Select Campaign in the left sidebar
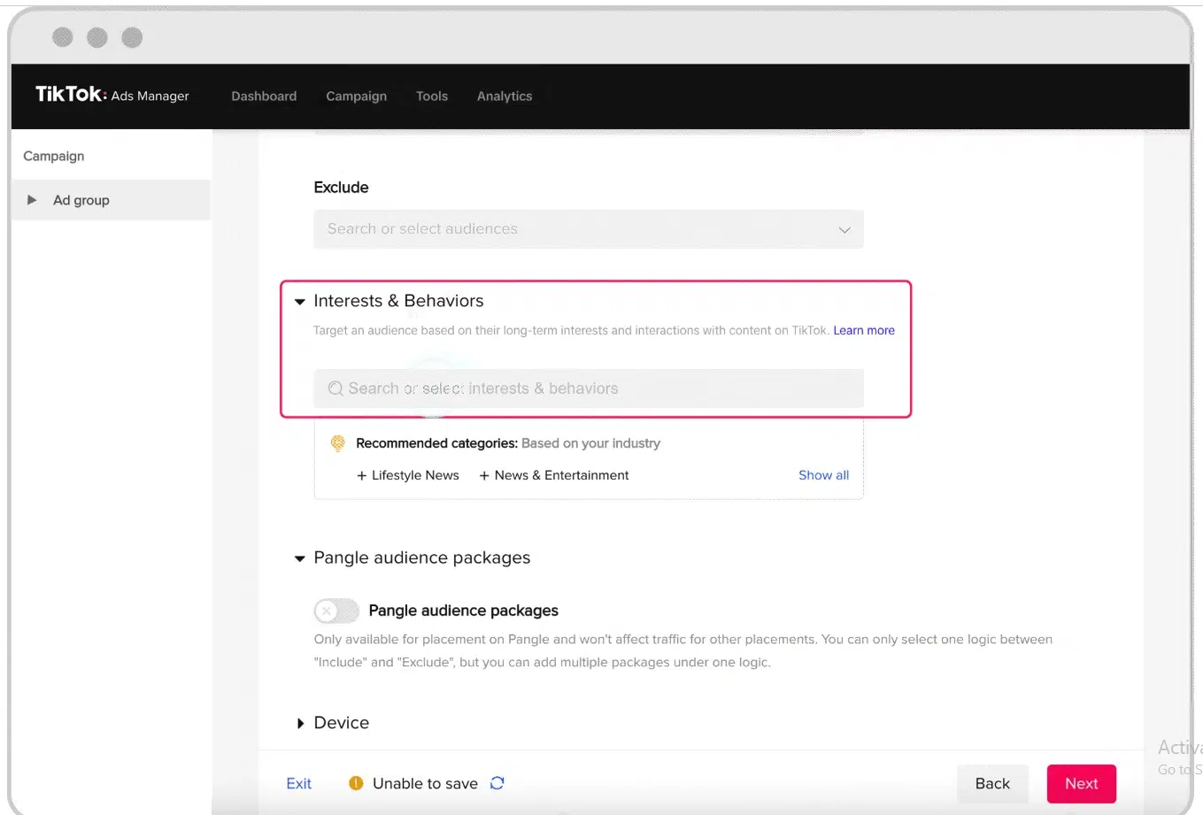This screenshot has width=1203, height=815. pyautogui.click(x=54, y=156)
